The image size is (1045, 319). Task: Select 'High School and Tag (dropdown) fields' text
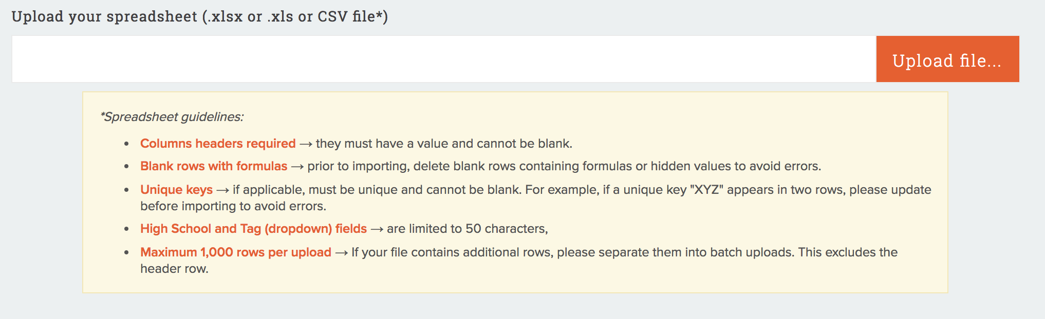point(253,229)
